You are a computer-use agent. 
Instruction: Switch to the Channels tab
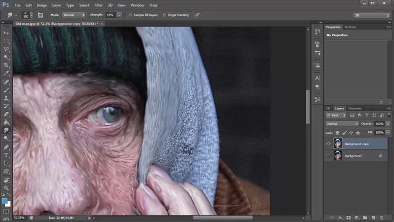[355, 109]
